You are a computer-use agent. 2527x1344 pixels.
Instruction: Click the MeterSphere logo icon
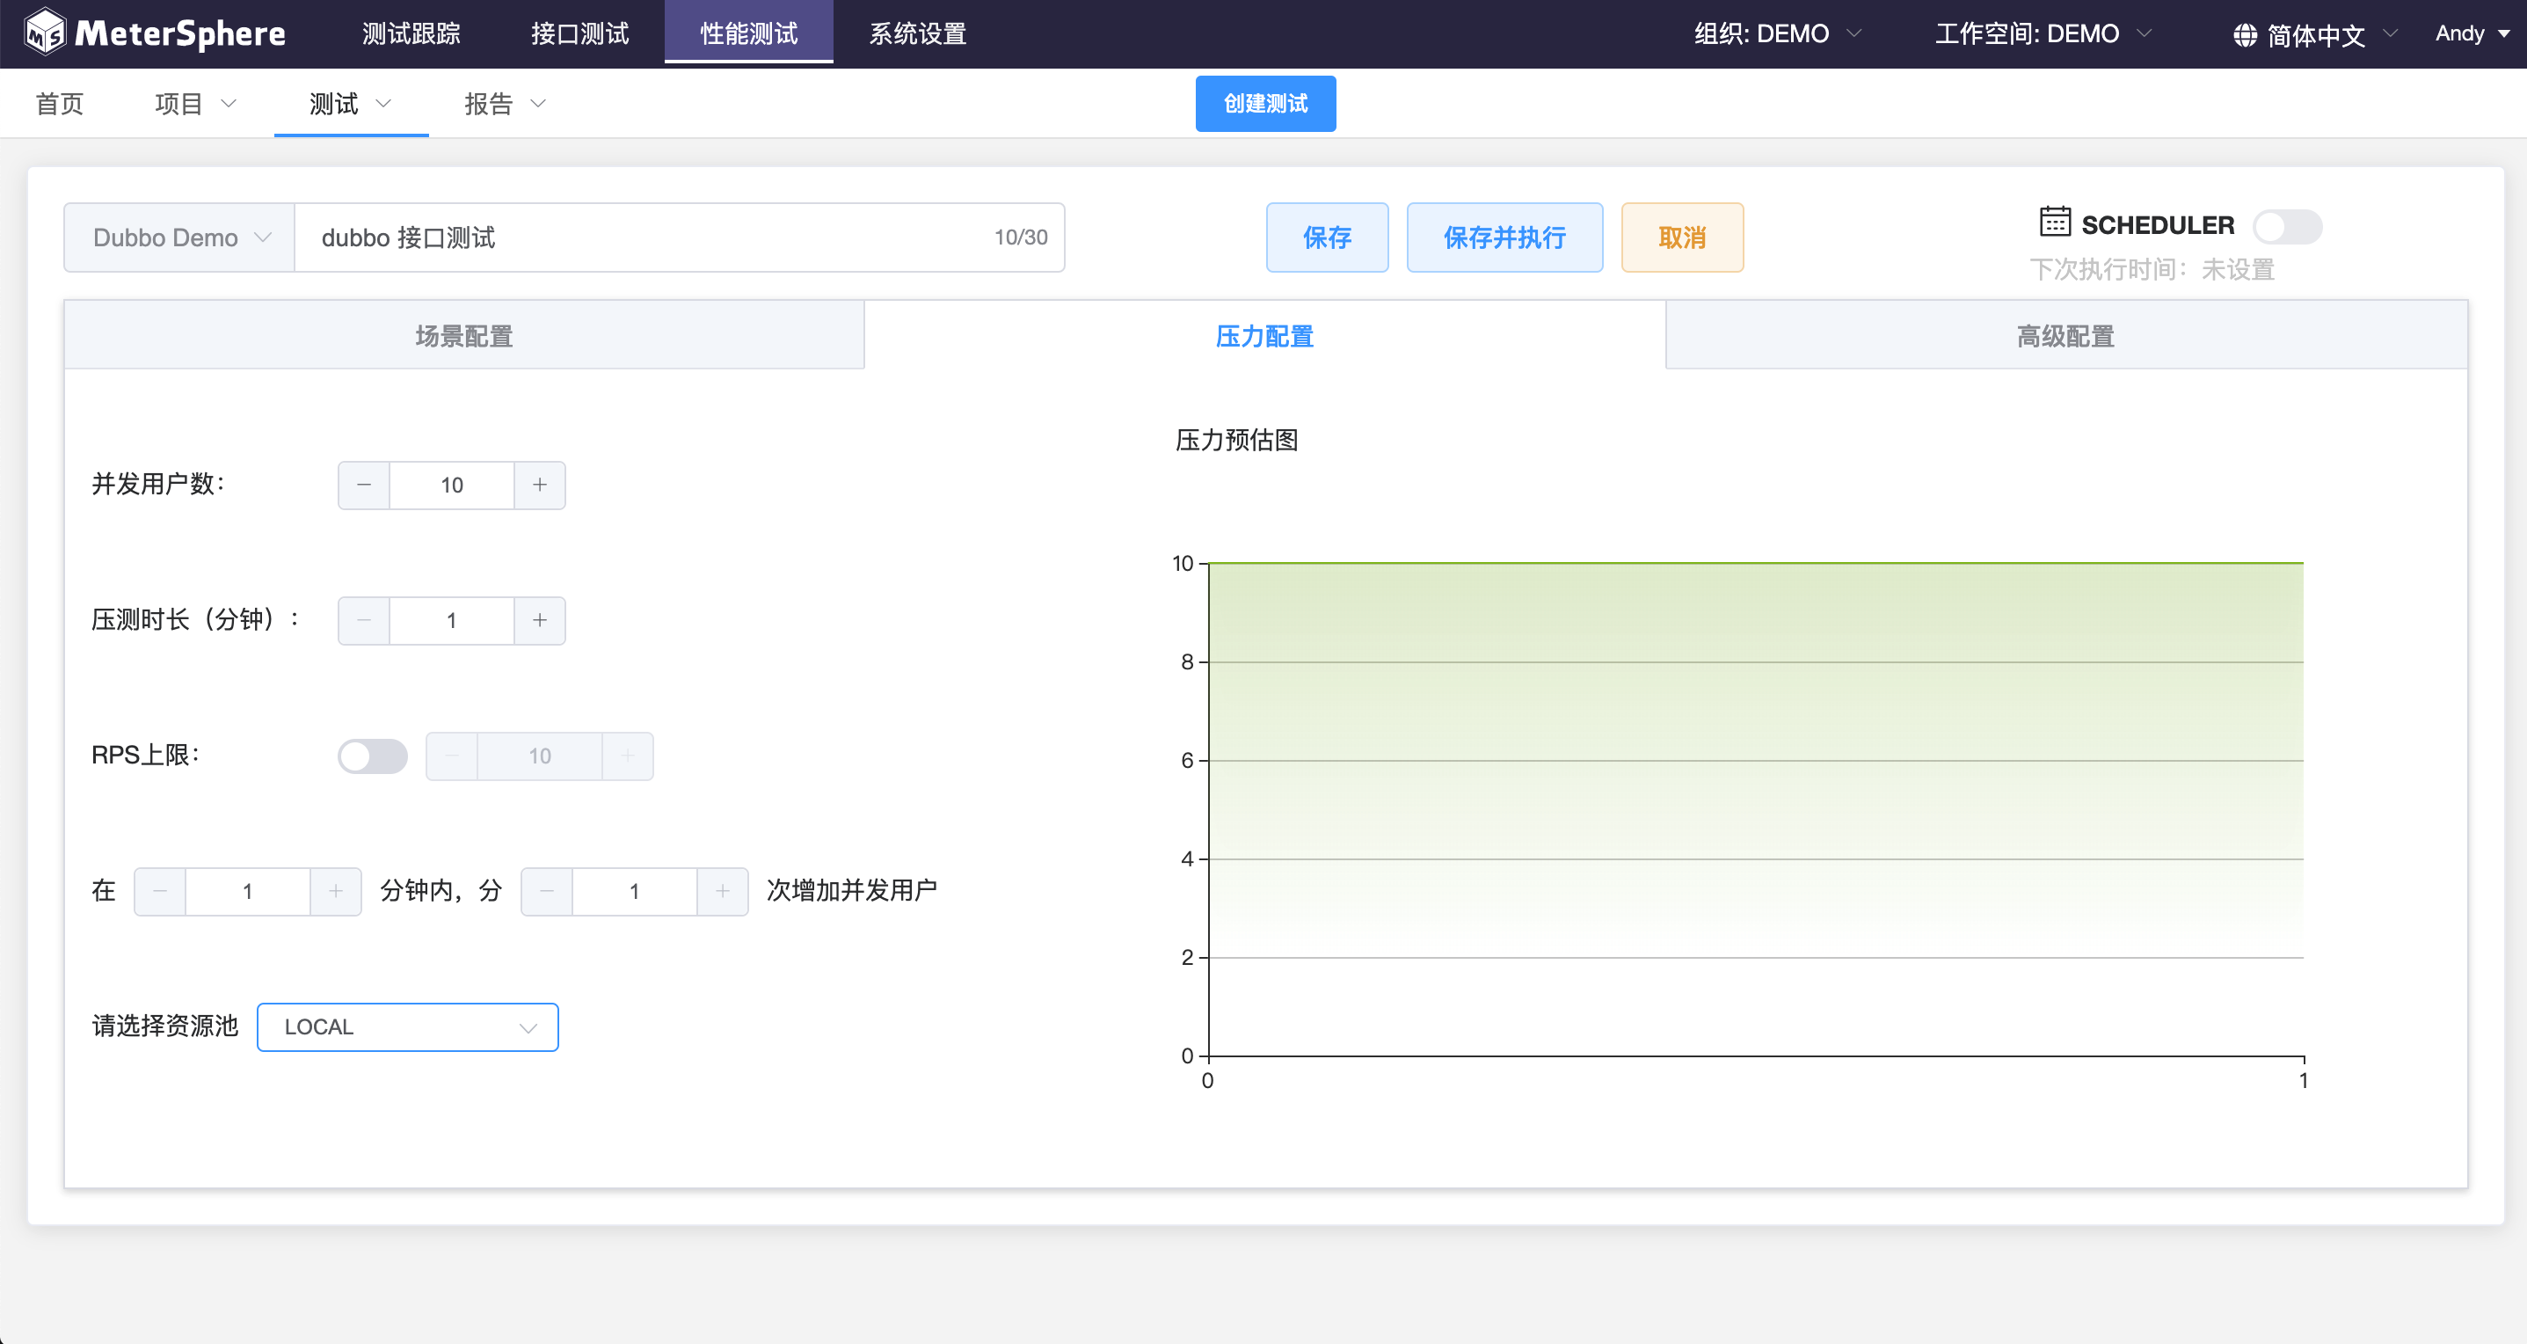tap(45, 33)
